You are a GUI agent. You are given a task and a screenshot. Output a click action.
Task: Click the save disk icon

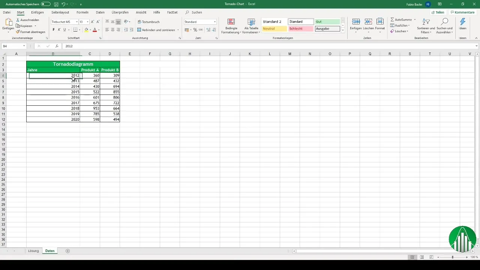(56, 4)
